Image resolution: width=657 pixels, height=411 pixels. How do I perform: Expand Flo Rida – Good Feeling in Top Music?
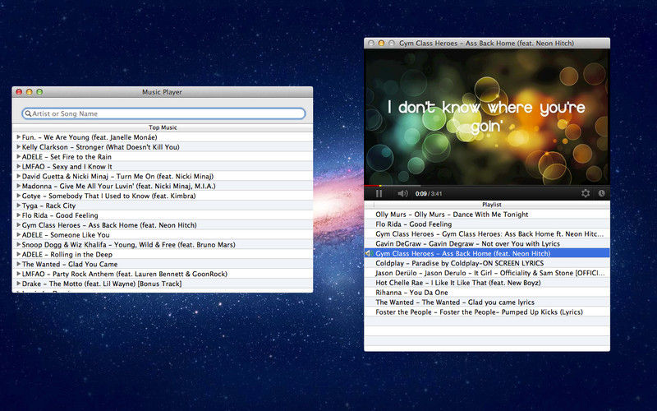(18, 215)
